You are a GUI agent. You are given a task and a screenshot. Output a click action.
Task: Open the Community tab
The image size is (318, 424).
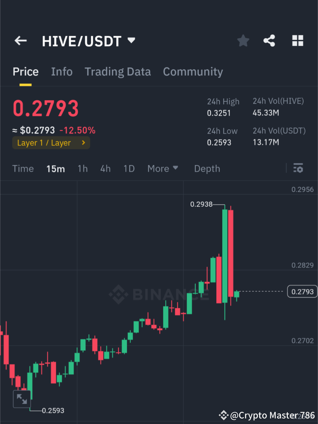(193, 72)
